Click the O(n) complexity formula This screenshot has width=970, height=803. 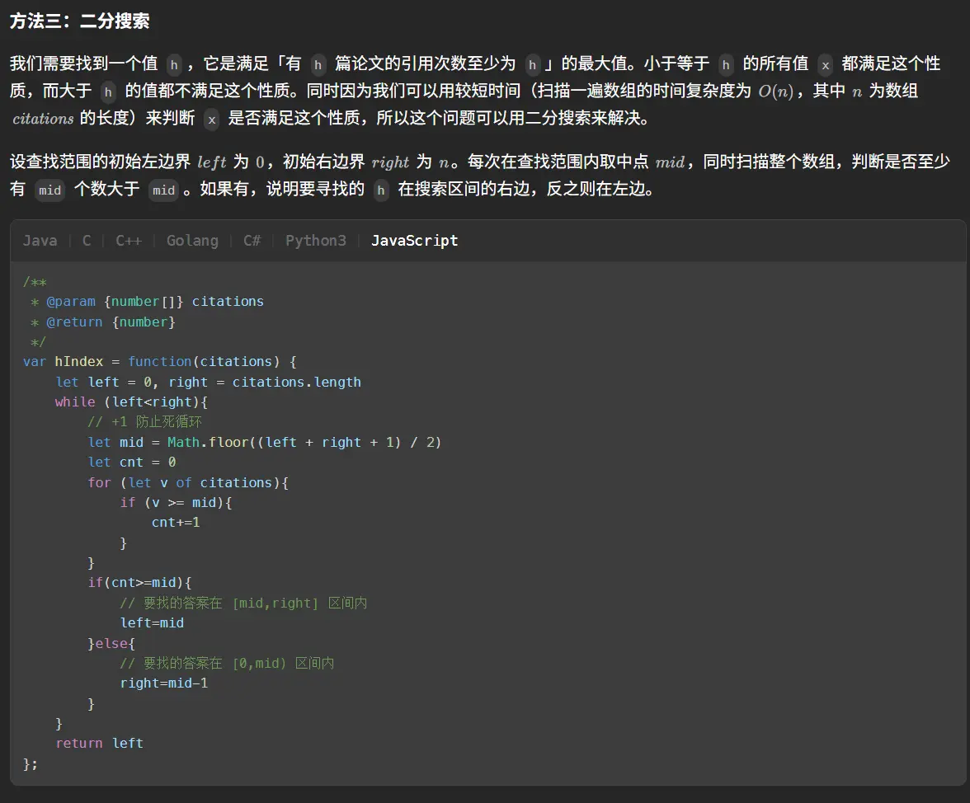click(775, 92)
